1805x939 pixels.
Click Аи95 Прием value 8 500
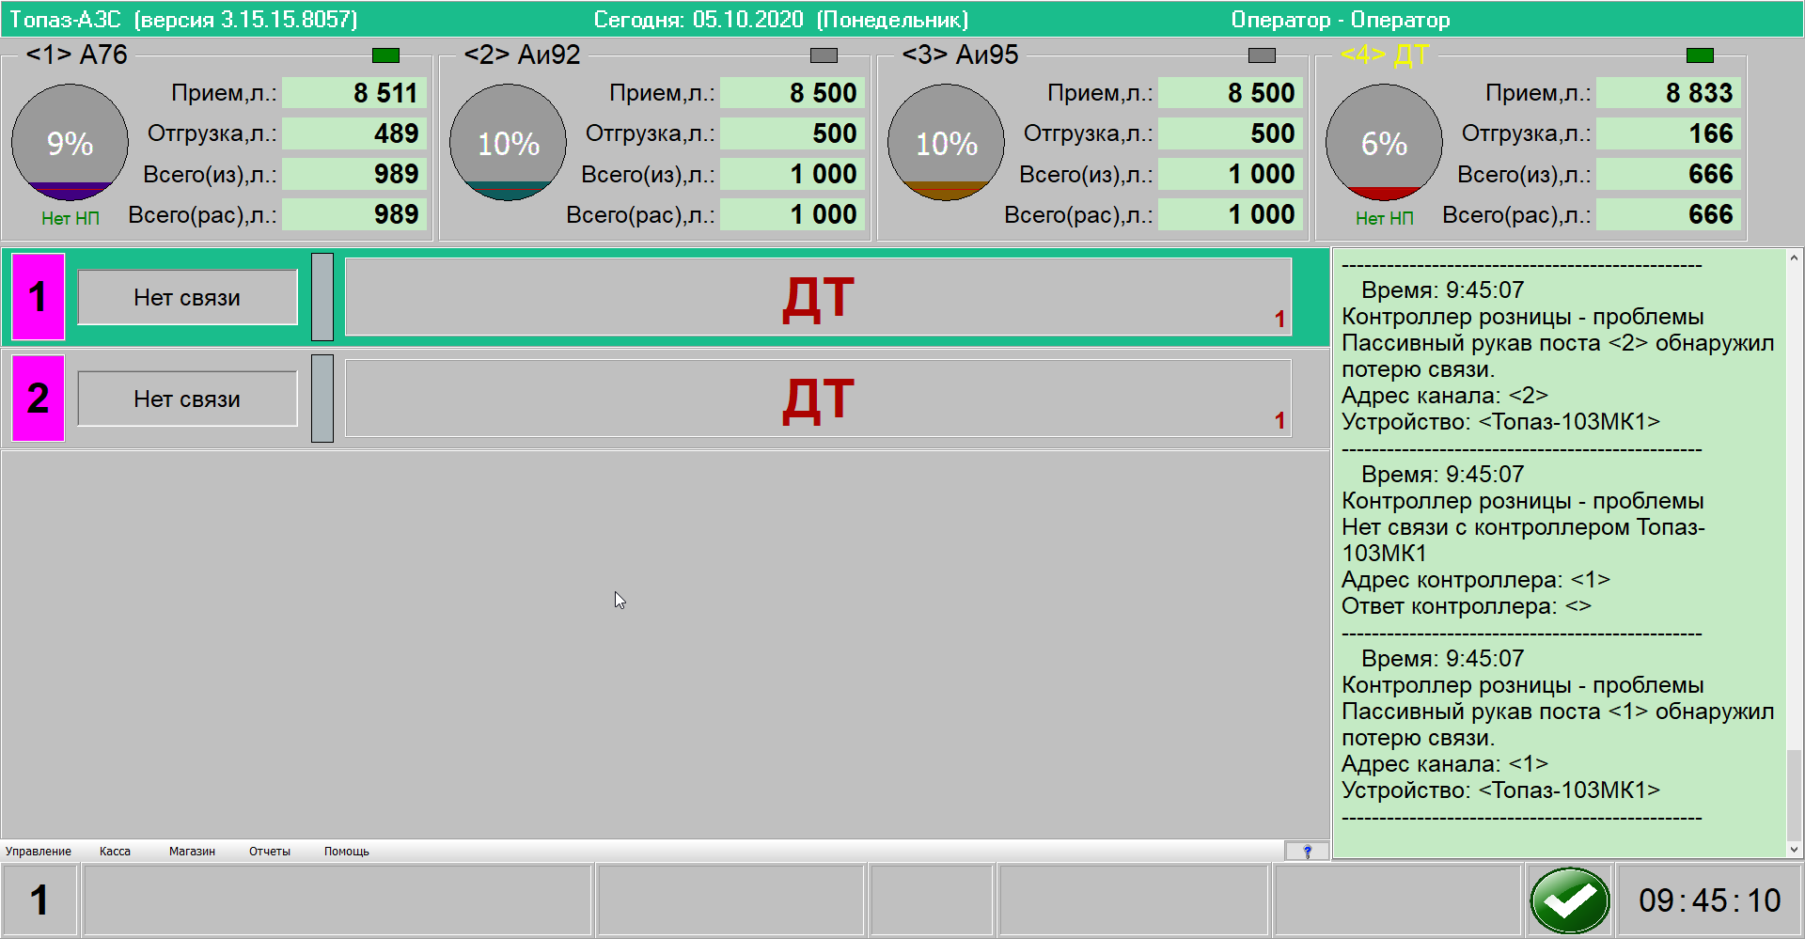click(1231, 93)
